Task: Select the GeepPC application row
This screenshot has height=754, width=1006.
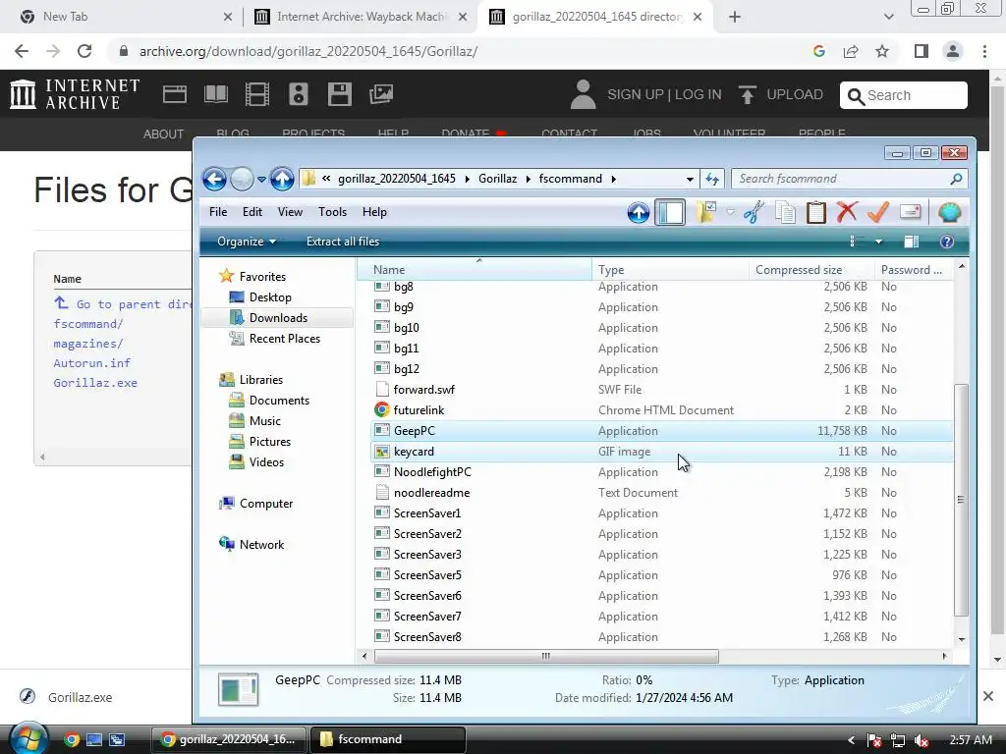Action: 662,431
